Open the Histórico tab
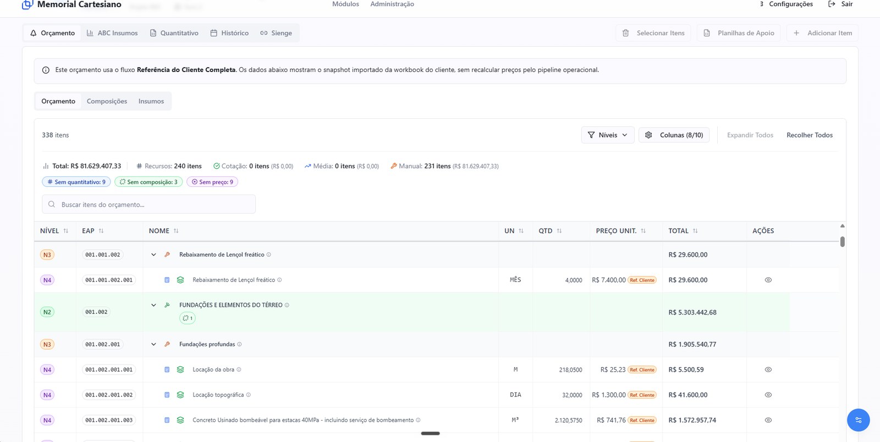This screenshot has width=880, height=442. tap(229, 33)
